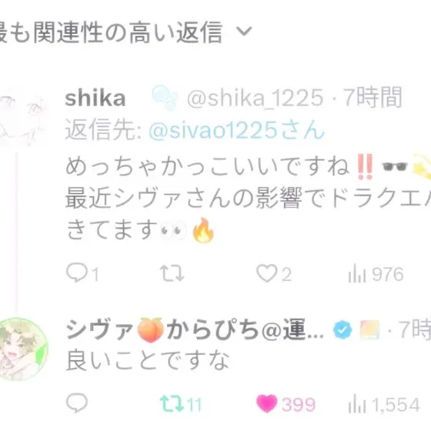Screen dimensions: 431x431
Task: Open shika display name profile
Action: tap(95, 99)
